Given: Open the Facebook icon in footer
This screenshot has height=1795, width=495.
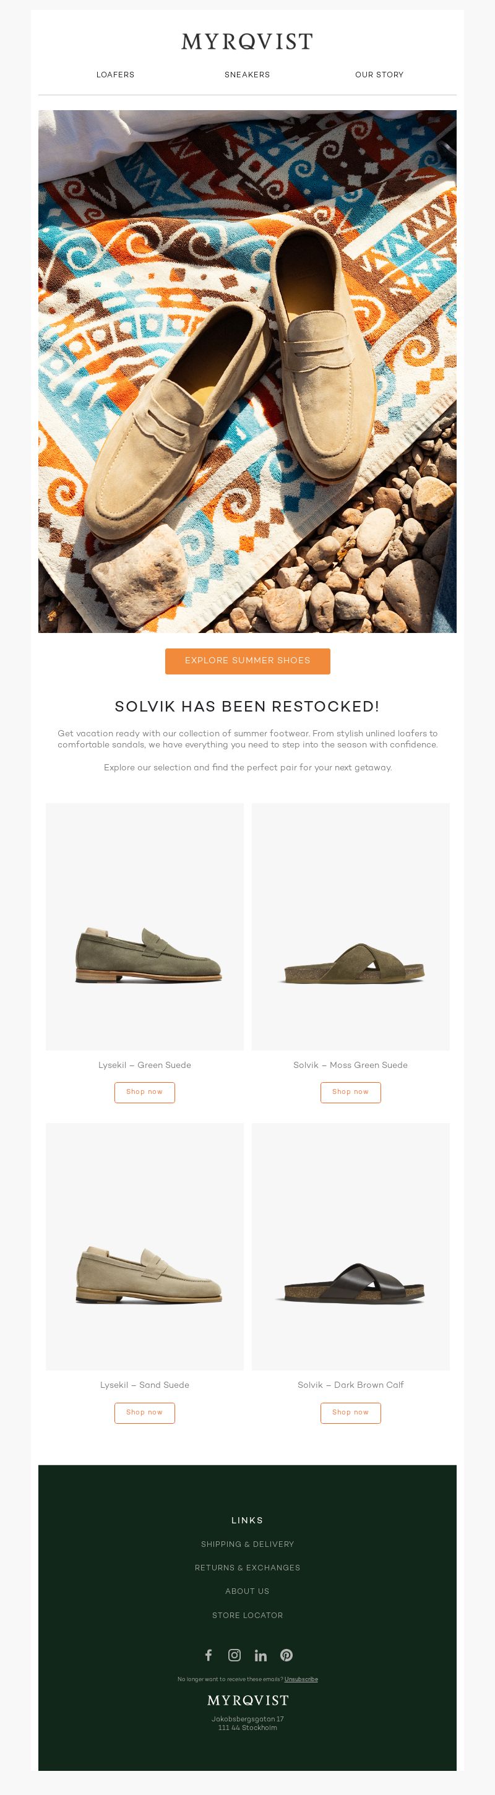Looking at the screenshot, I should click(208, 1655).
